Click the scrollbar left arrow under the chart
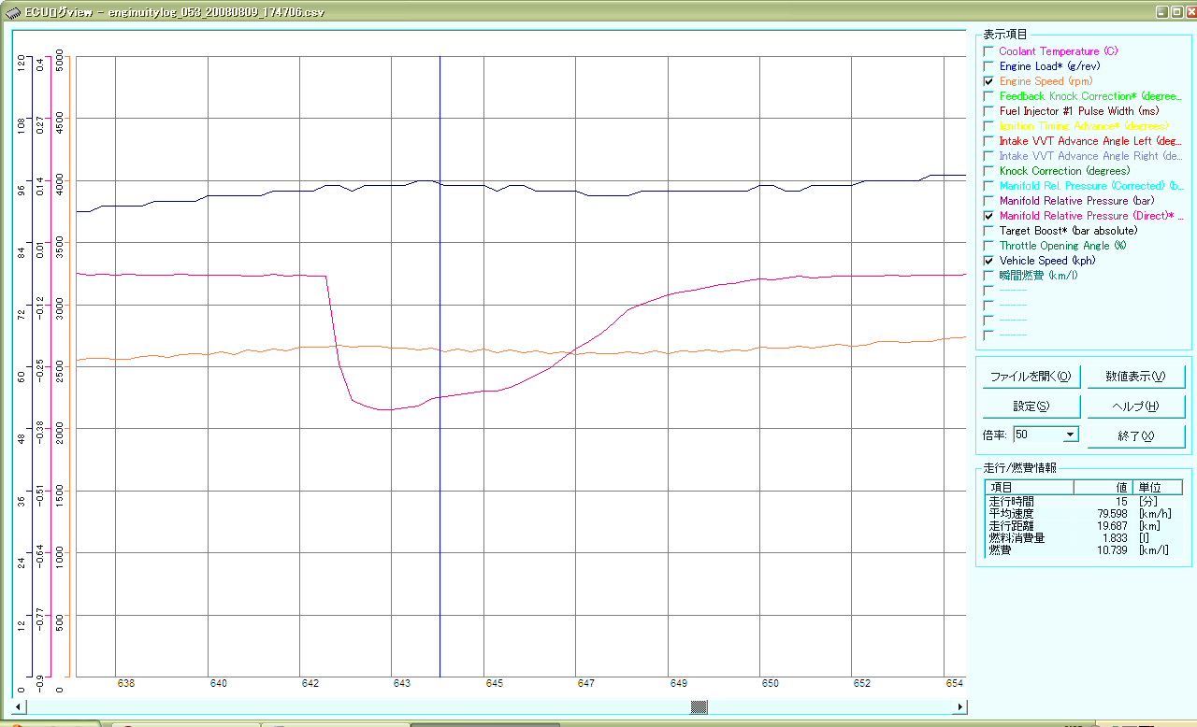This screenshot has width=1197, height=727. pyautogui.click(x=18, y=706)
